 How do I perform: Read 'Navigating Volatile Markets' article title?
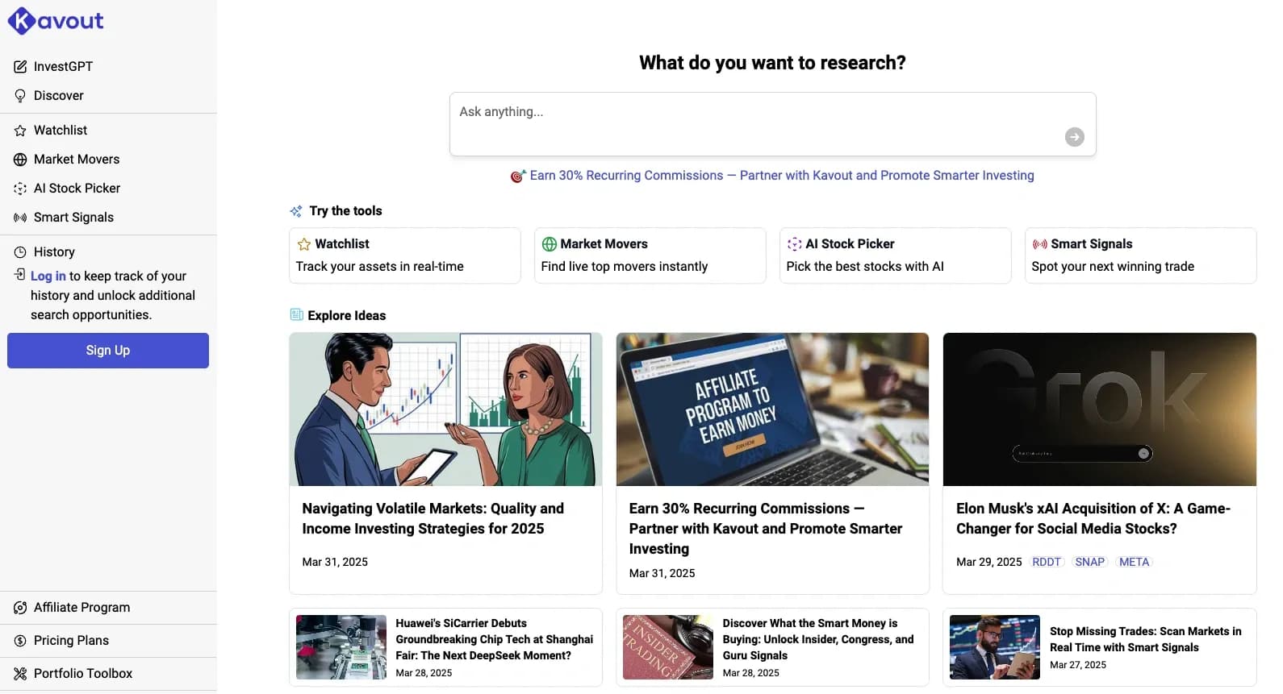pyautogui.click(x=433, y=519)
